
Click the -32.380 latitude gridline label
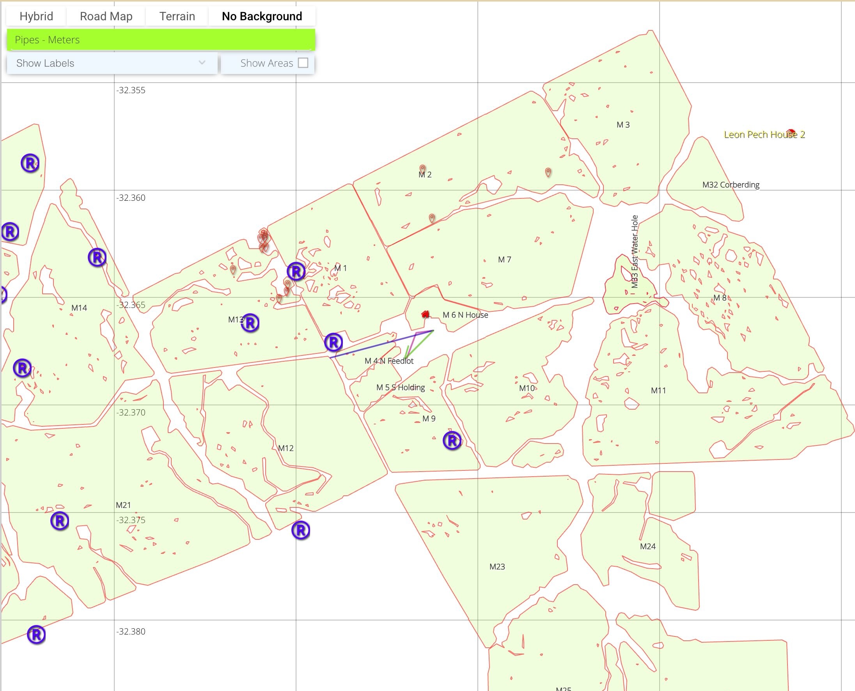coord(131,631)
